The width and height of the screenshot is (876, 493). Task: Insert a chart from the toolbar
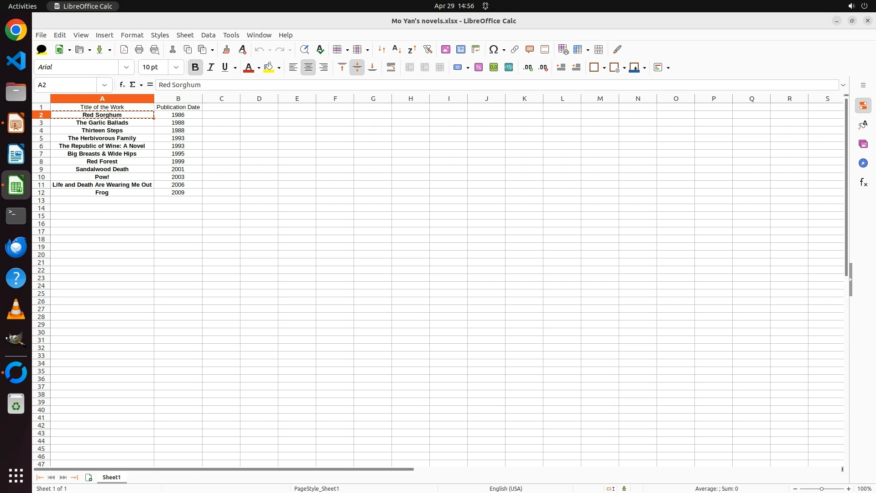click(461, 49)
